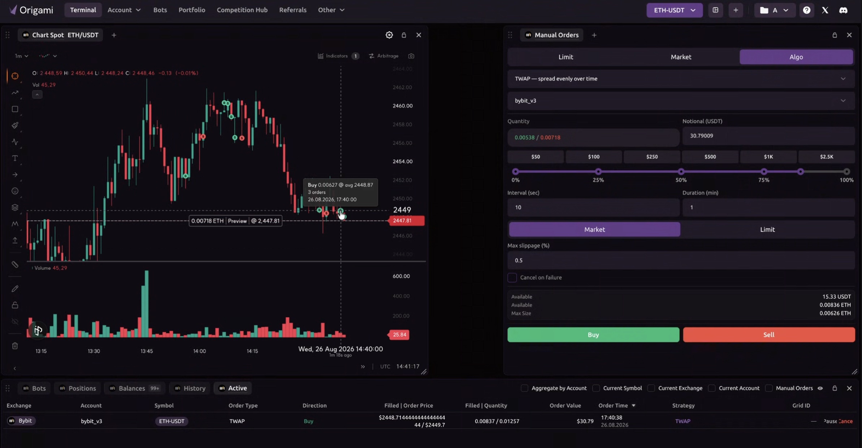Toggle the eye visibility icon in orders panel
Viewport: 862px width, 448px height.
point(820,388)
